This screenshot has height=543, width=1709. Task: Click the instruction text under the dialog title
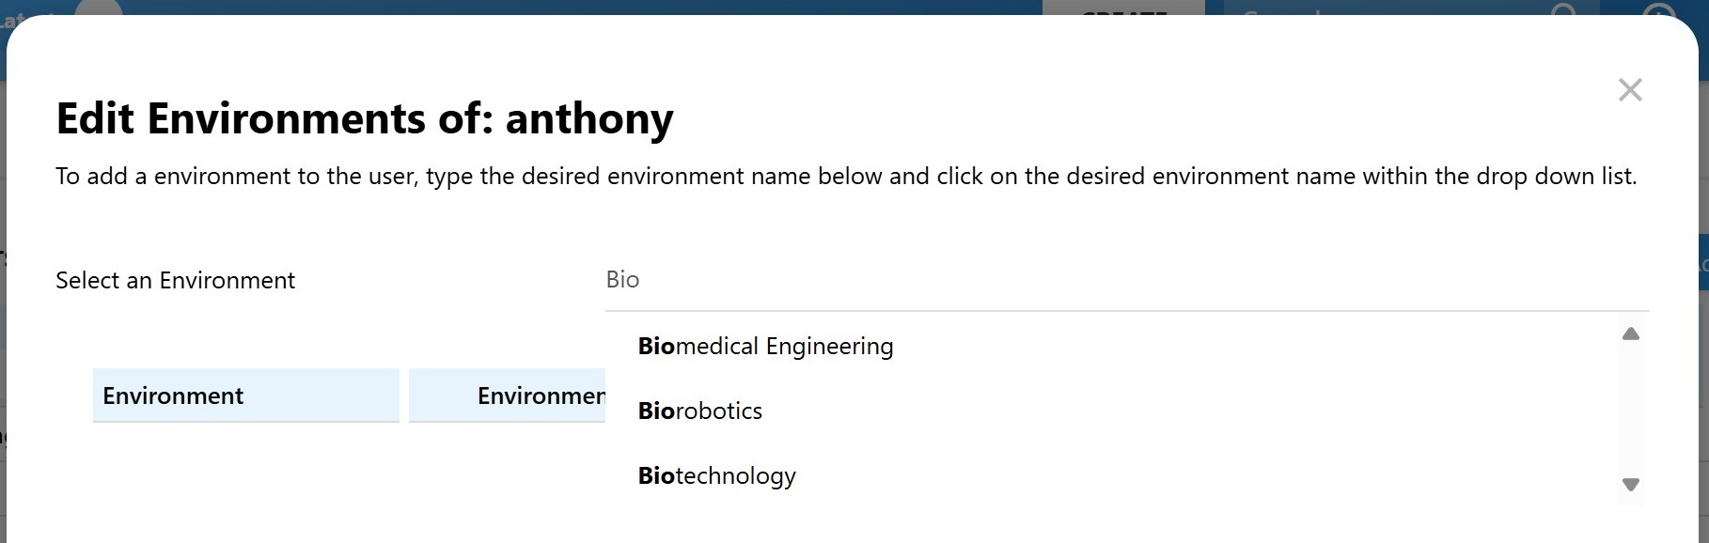[845, 177]
